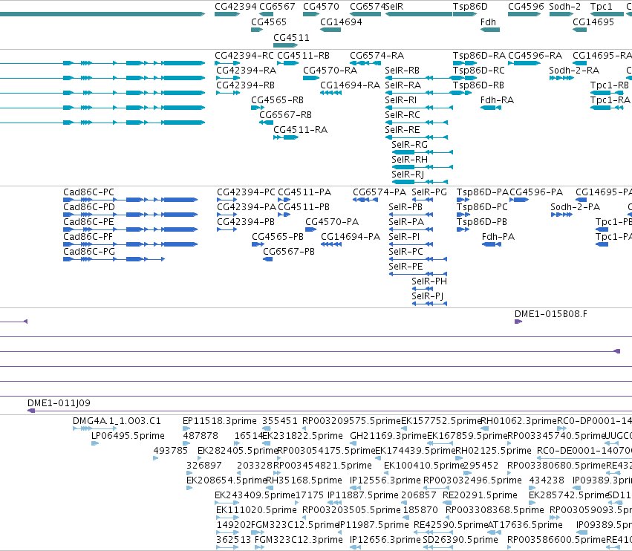The width and height of the screenshot is (632, 551).
Task: Click the SelR-RC transcript label
Action: click(x=403, y=115)
